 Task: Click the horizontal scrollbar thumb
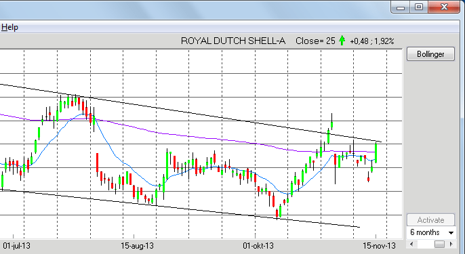[439, 245]
